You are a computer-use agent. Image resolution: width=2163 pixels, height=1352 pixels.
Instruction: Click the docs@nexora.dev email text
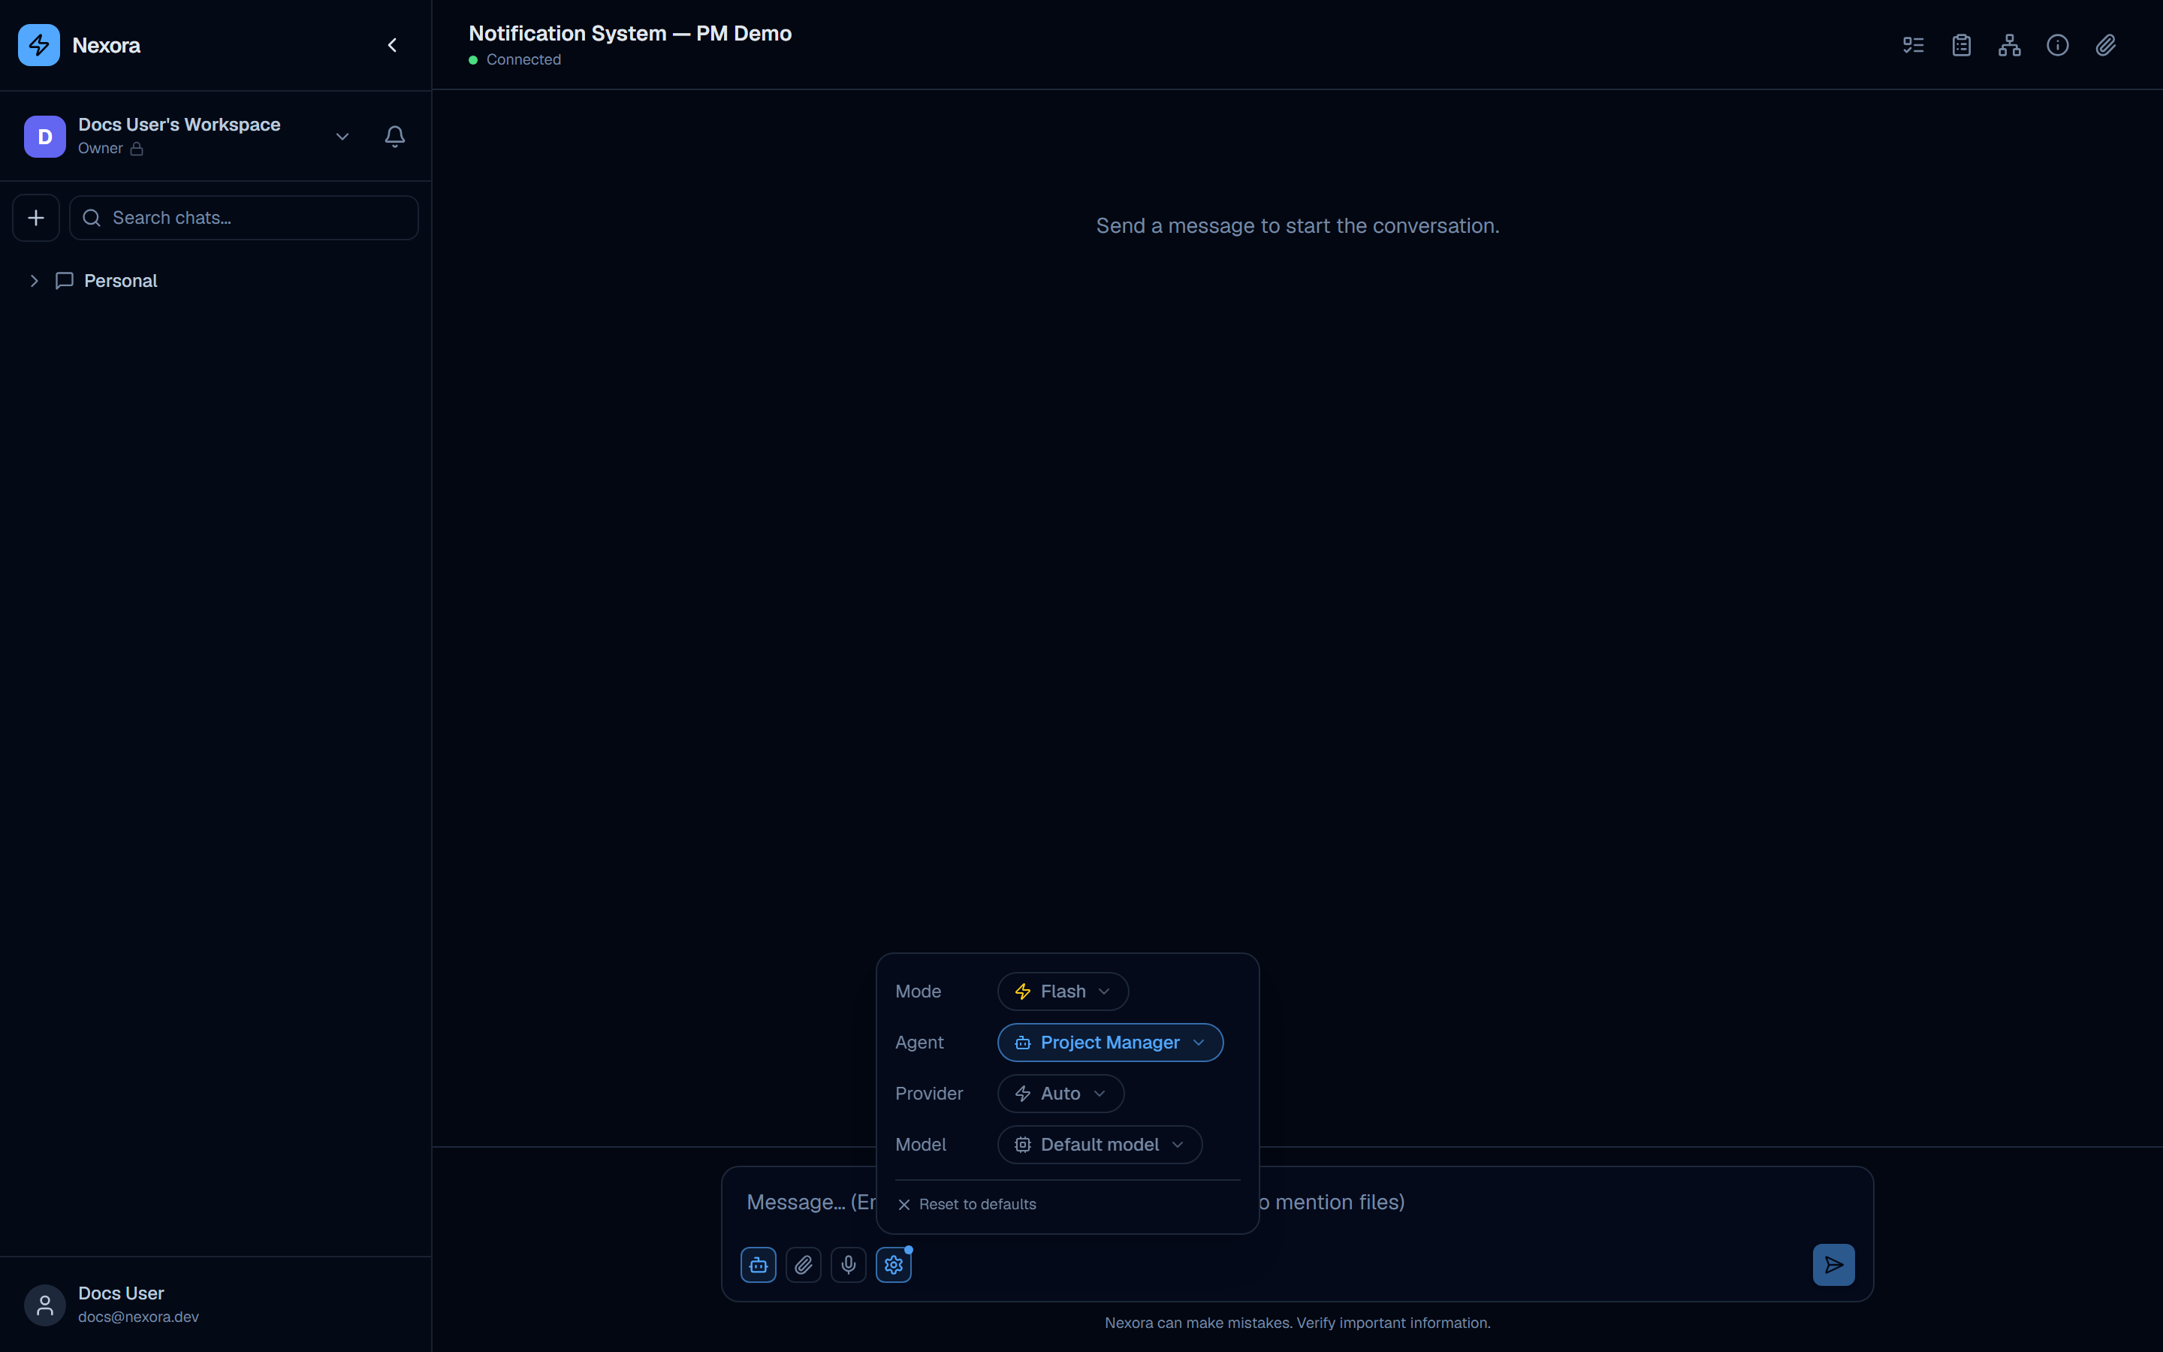tap(138, 1316)
